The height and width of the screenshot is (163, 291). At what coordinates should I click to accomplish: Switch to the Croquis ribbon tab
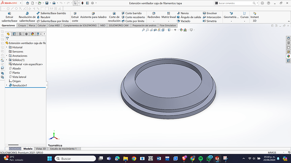[x=22, y=26]
